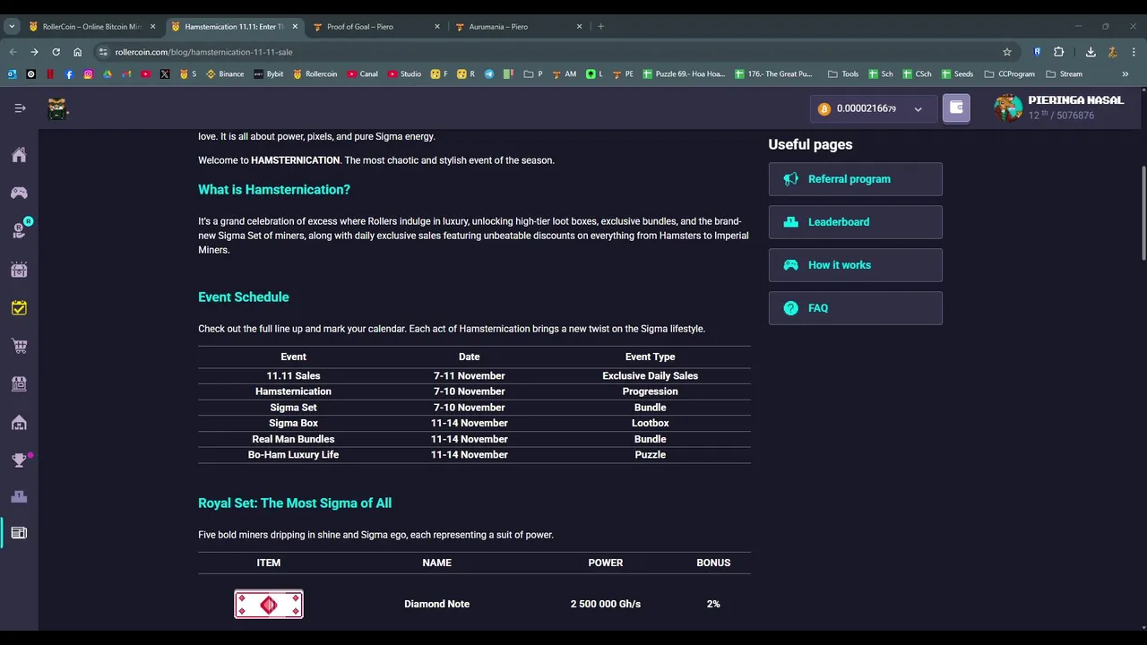This screenshot has width=1147, height=645.
Task: Click the page vertical scrollbar thumb
Action: click(x=1143, y=213)
